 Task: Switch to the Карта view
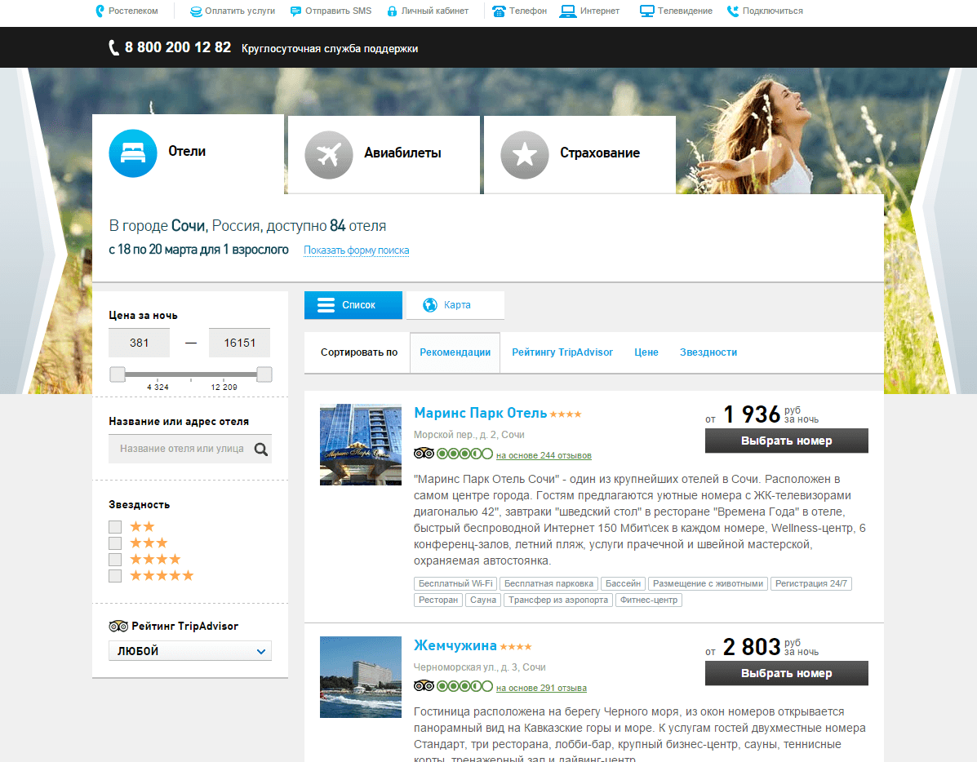[x=455, y=305]
